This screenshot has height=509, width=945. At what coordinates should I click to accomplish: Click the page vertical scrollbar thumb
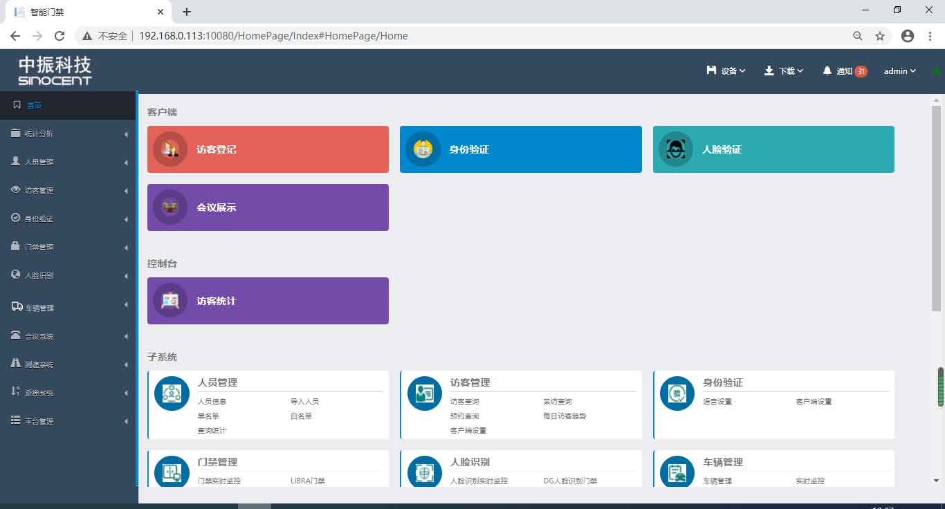936,207
